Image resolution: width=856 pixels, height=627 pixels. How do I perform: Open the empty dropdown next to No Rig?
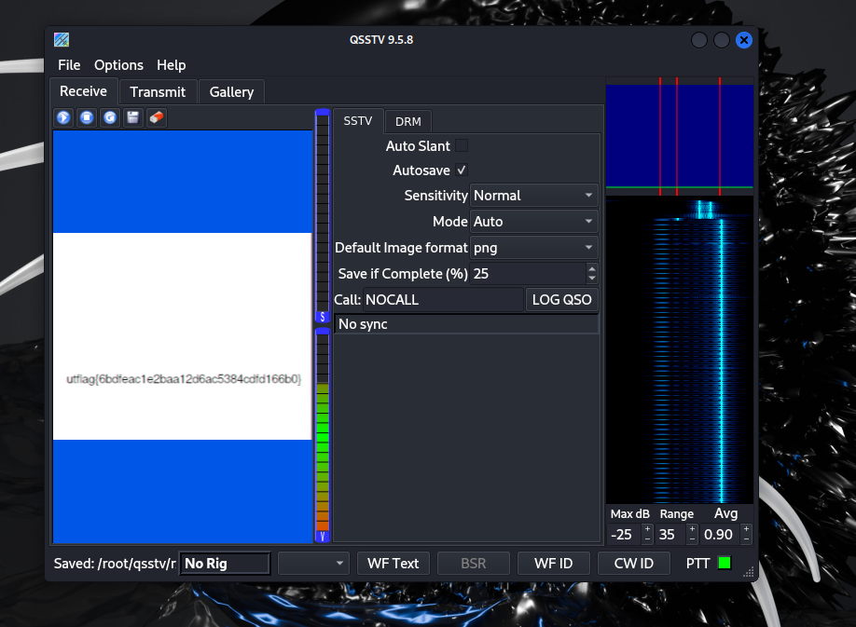313,564
